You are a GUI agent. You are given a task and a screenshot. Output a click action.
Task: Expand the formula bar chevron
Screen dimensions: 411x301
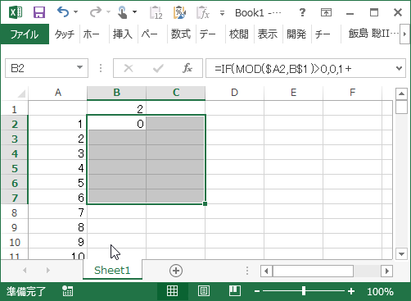click(x=399, y=68)
